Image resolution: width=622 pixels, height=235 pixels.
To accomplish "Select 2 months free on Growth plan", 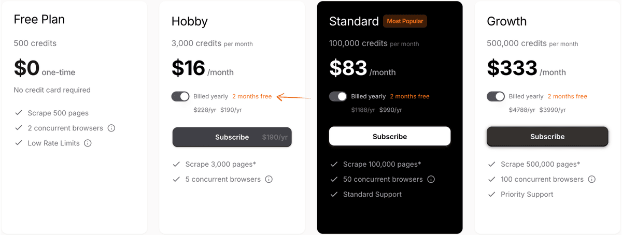I will 567,96.
